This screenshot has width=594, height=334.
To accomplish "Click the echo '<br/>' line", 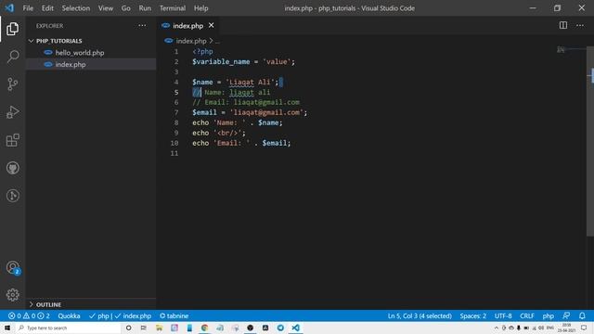I will coord(219,133).
